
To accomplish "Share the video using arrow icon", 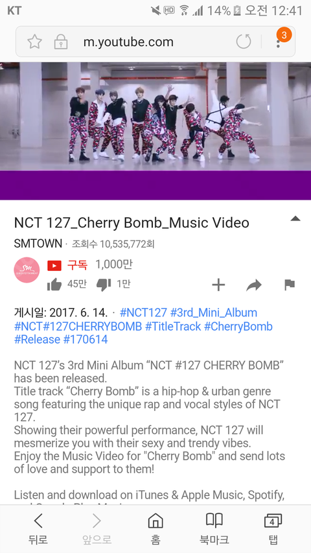I will pyautogui.click(x=254, y=285).
